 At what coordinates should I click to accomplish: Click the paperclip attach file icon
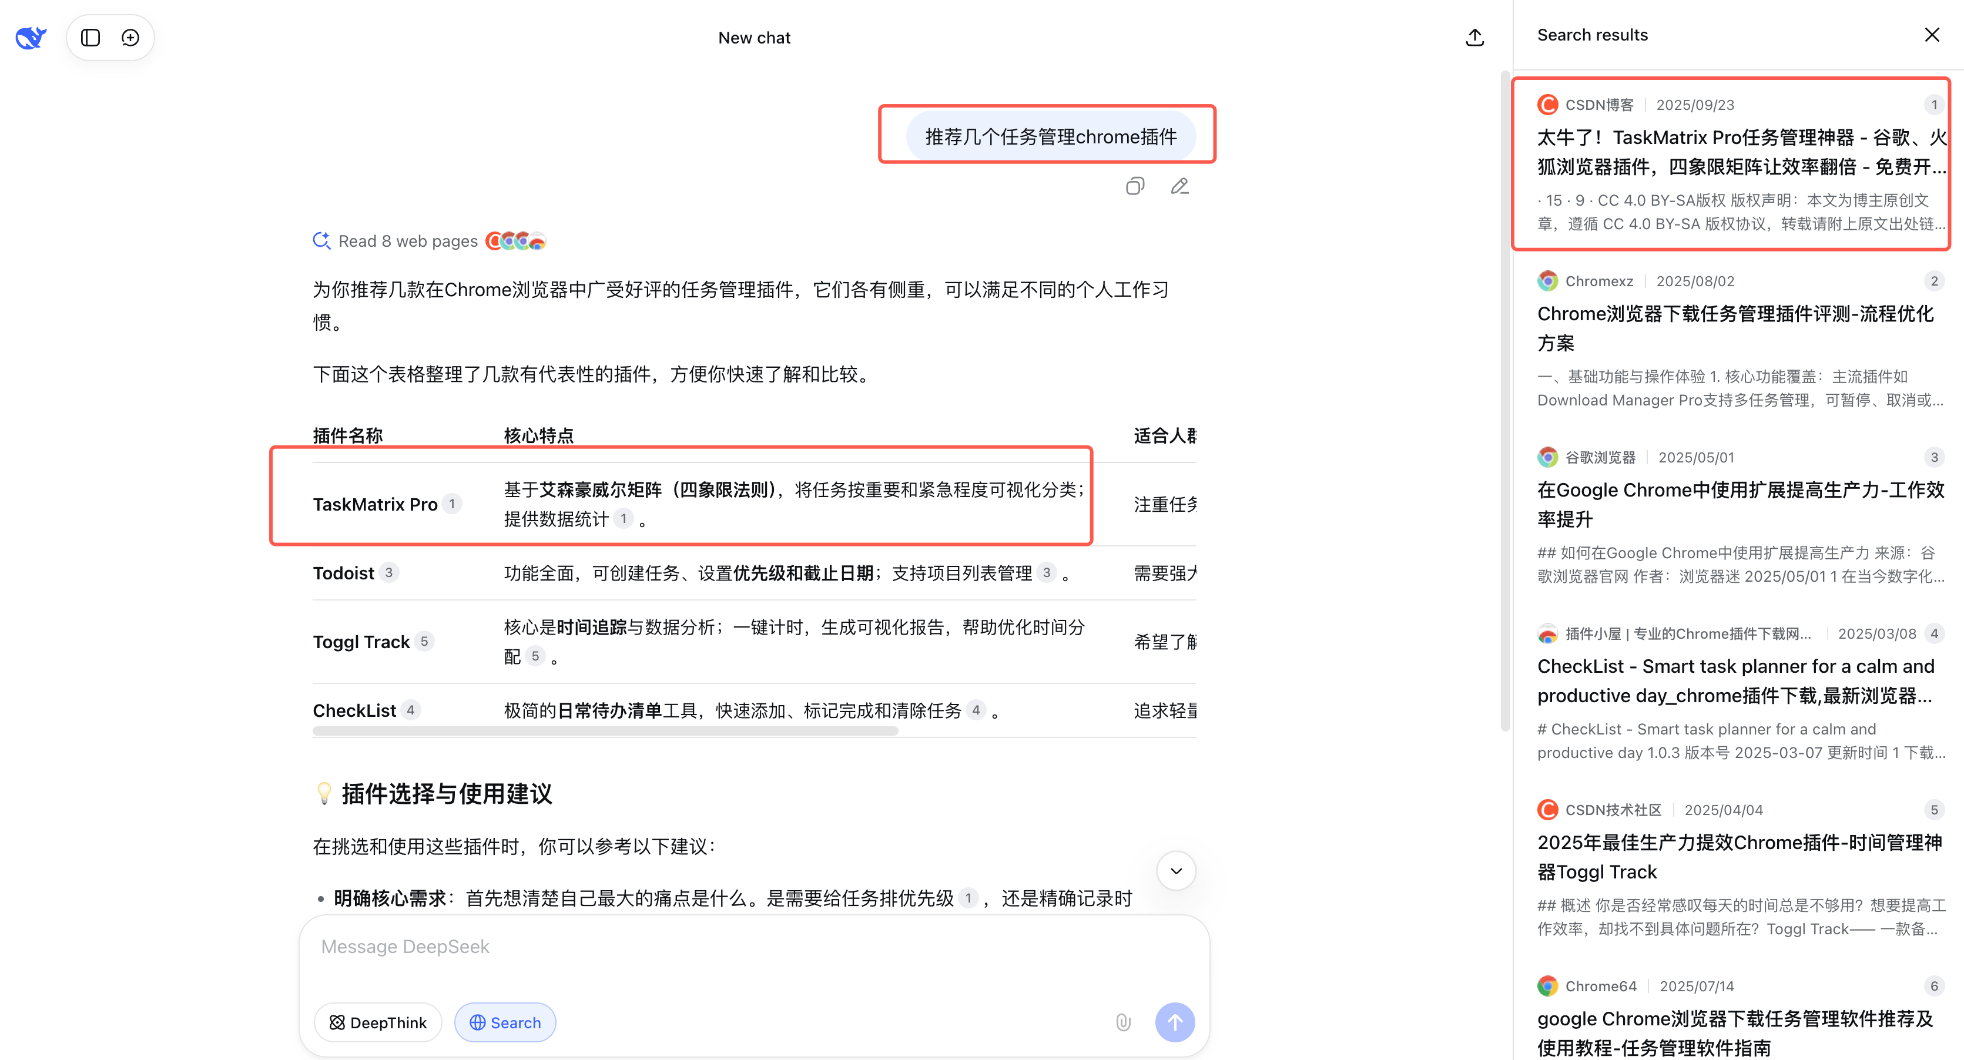(x=1122, y=1022)
